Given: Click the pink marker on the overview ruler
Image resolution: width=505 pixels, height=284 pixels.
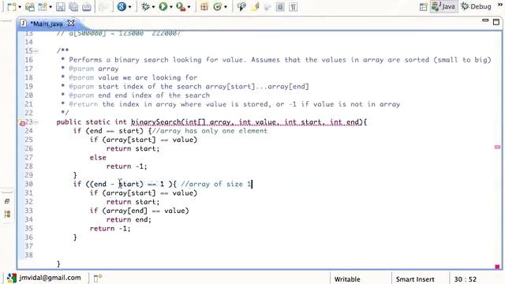Looking at the screenshot, I should click(x=497, y=148).
